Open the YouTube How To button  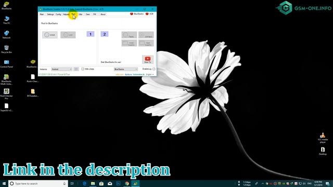148,60
